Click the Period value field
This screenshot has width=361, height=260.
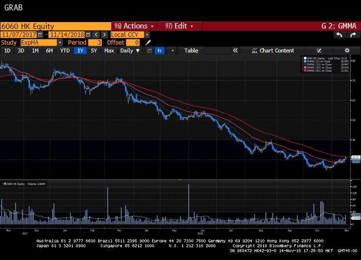(95, 43)
